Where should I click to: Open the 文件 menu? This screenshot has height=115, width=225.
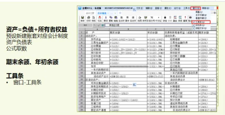click(140, 8)
